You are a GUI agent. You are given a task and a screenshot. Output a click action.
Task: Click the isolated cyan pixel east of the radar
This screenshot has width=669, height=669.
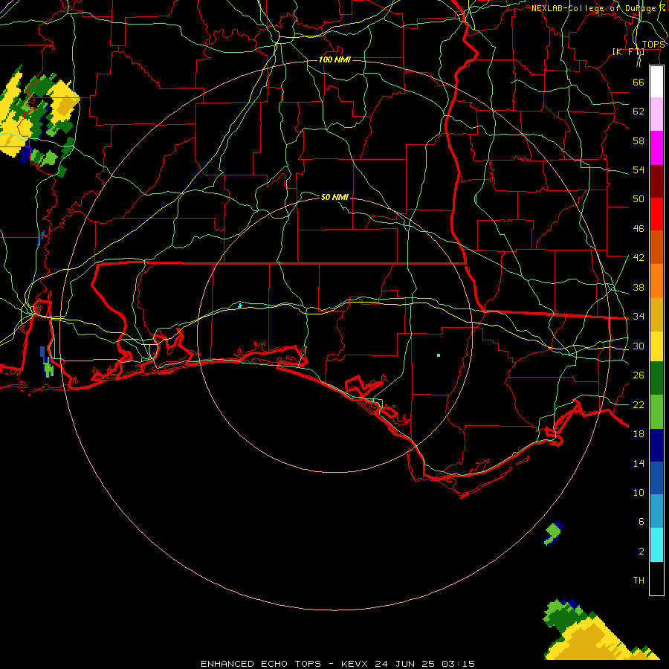pos(438,355)
